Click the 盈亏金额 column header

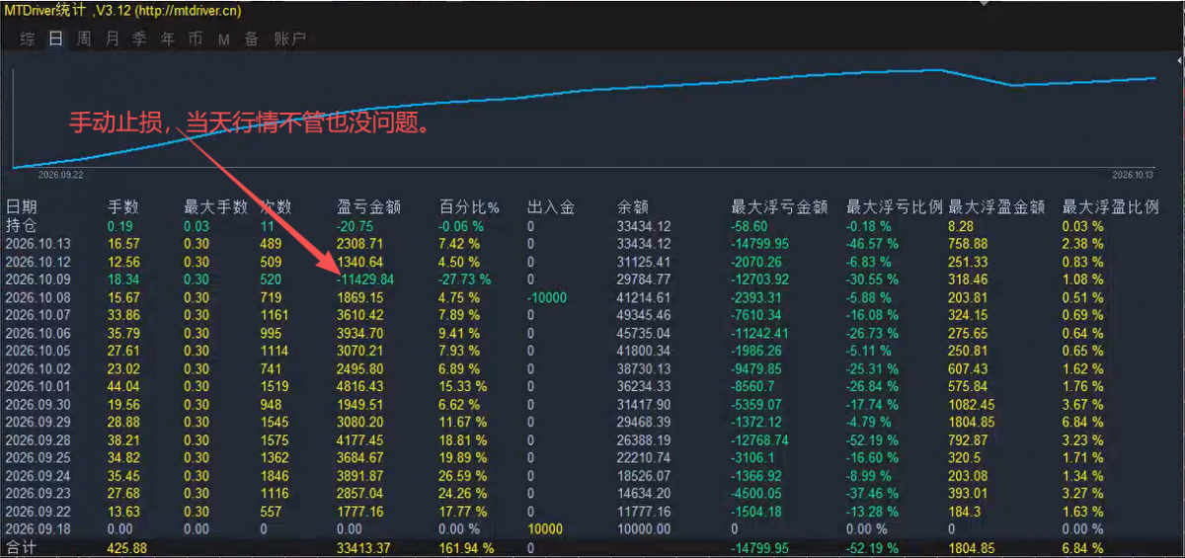[x=369, y=207]
